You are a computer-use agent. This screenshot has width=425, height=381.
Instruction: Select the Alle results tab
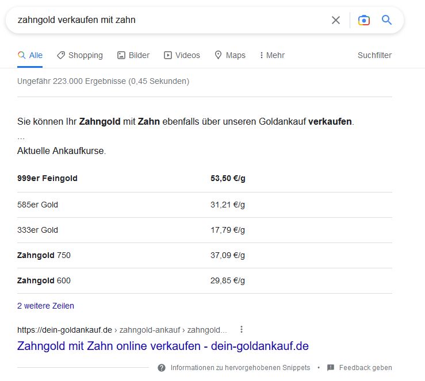30,55
